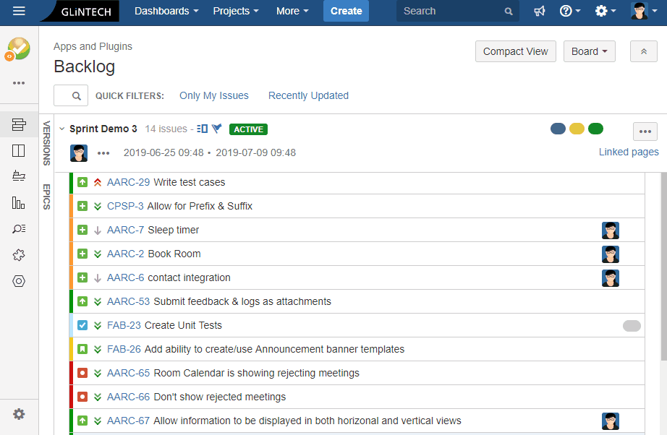This screenshot has width=667, height=435.
Task: Toggle the Only My Issues filter
Action: 214,95
